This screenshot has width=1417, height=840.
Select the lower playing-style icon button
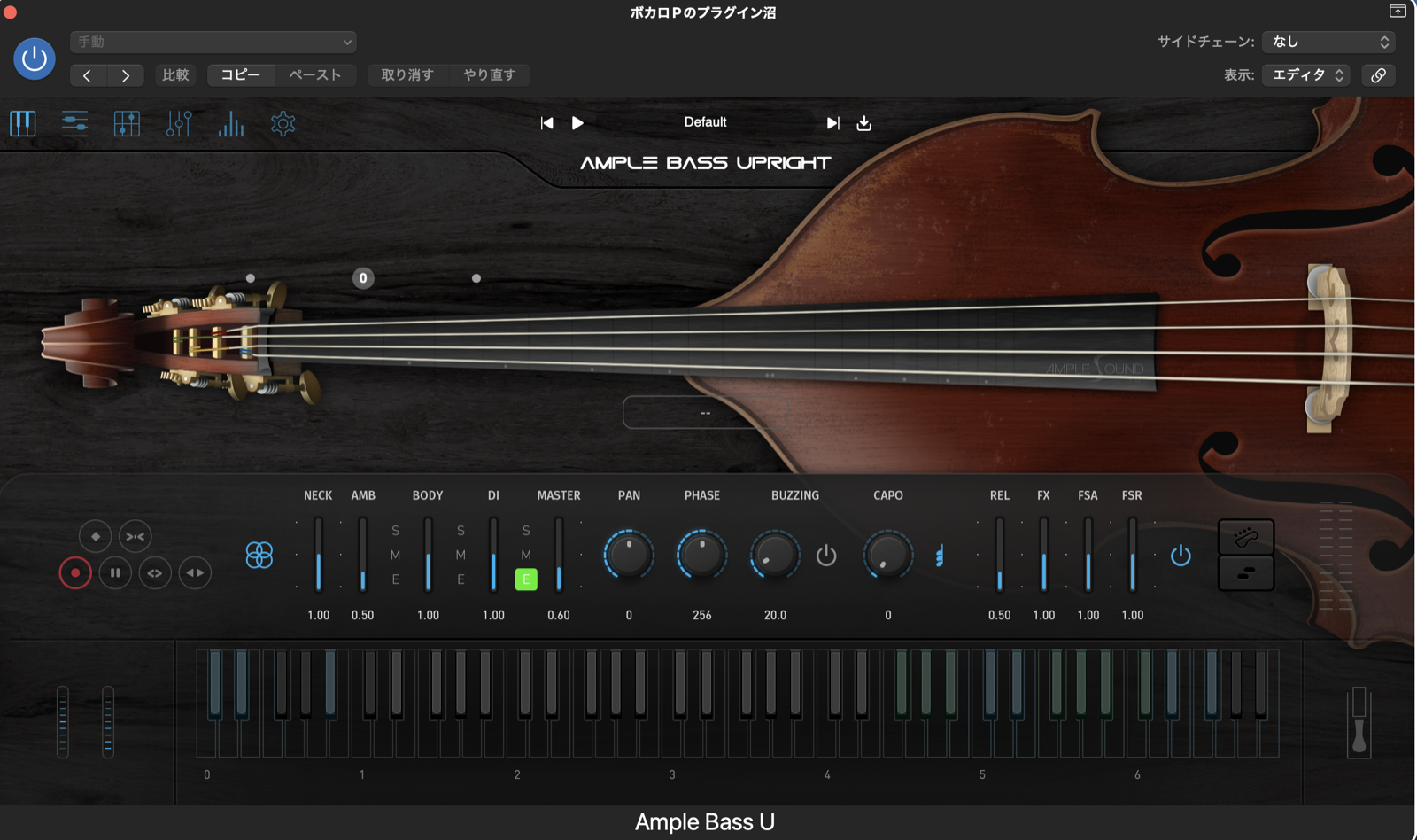click(1246, 573)
